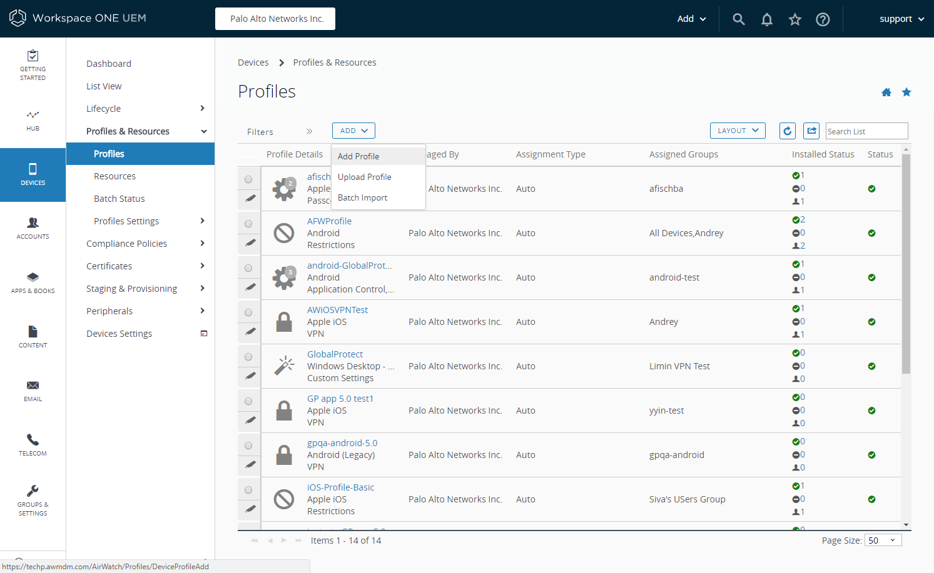
Task: Select Batch Import from the Add menu
Action: tap(362, 197)
